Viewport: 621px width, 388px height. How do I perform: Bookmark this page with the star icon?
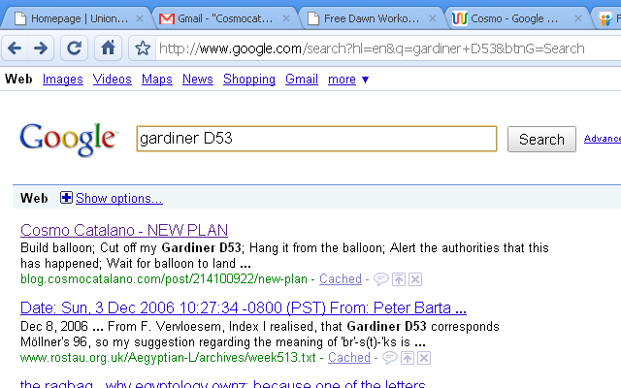coord(142,48)
